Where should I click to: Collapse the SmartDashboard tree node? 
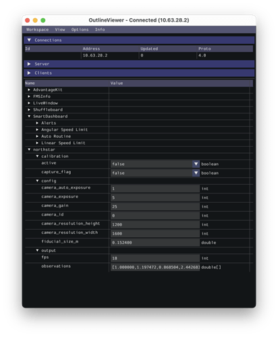(x=29, y=116)
